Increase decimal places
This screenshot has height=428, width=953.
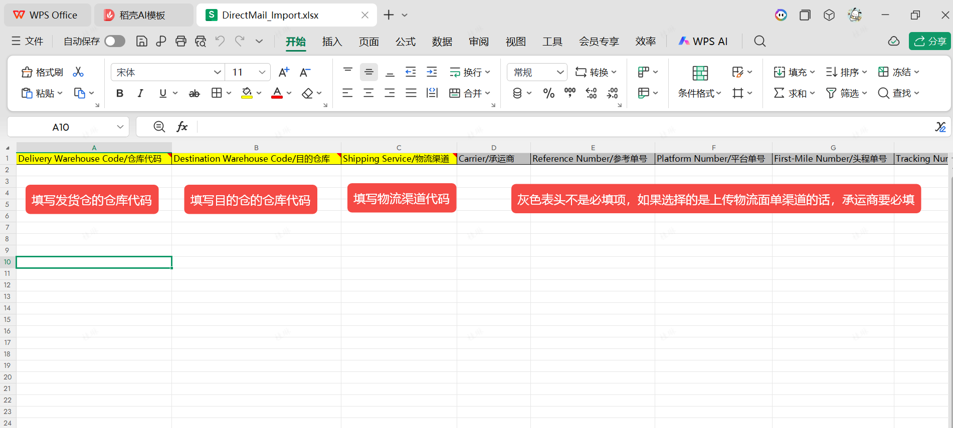tap(592, 93)
